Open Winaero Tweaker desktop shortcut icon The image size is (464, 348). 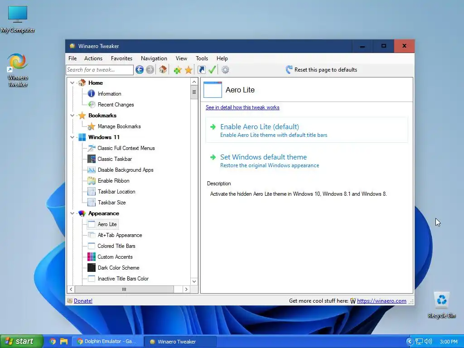(x=18, y=62)
